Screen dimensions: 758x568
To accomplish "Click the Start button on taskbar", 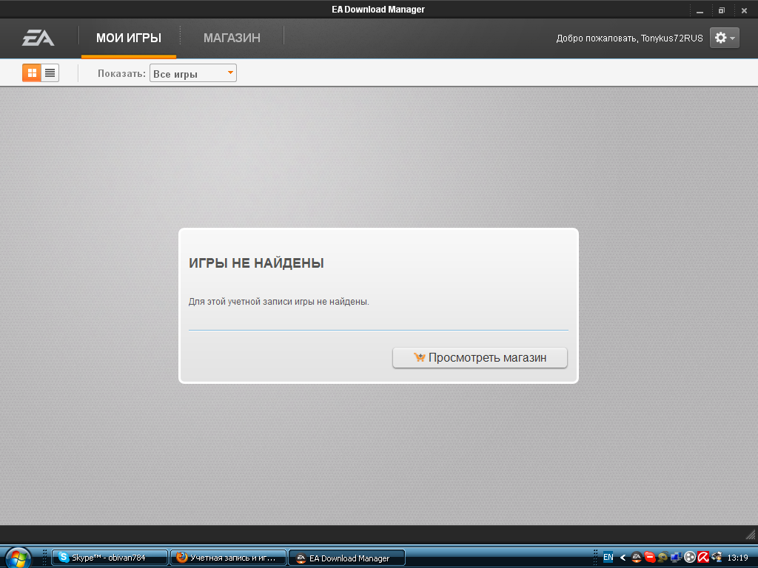I will 18,558.
